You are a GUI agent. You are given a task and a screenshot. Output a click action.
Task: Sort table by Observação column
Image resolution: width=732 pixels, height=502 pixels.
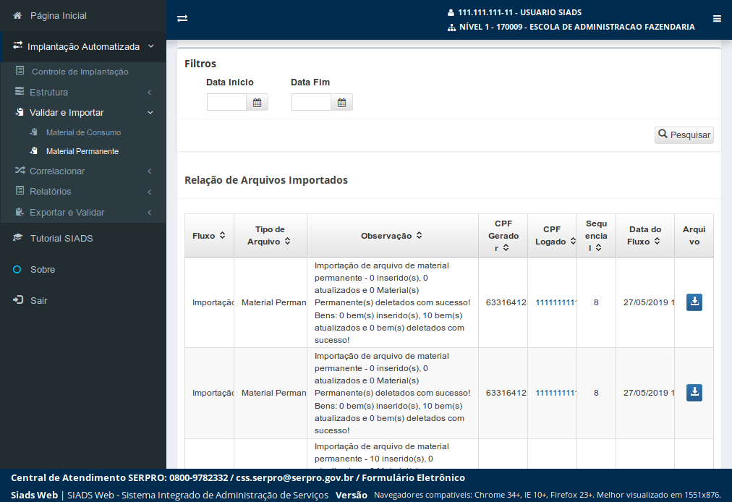420,236
